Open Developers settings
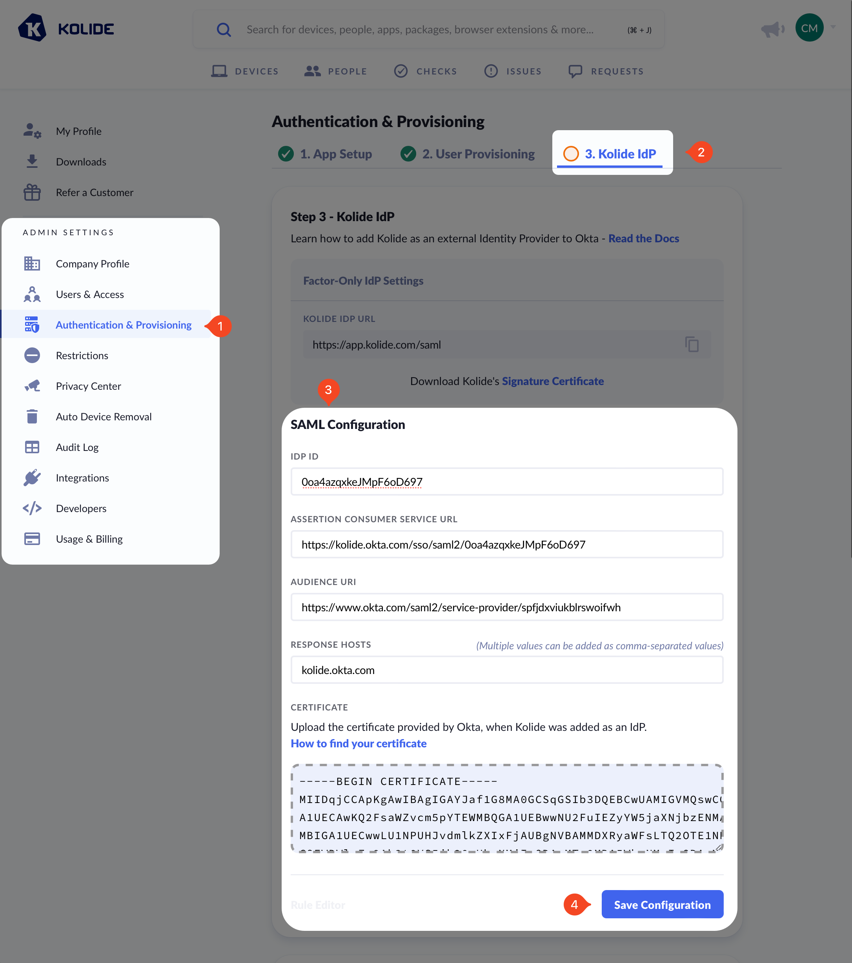This screenshot has width=852, height=963. (x=81, y=509)
